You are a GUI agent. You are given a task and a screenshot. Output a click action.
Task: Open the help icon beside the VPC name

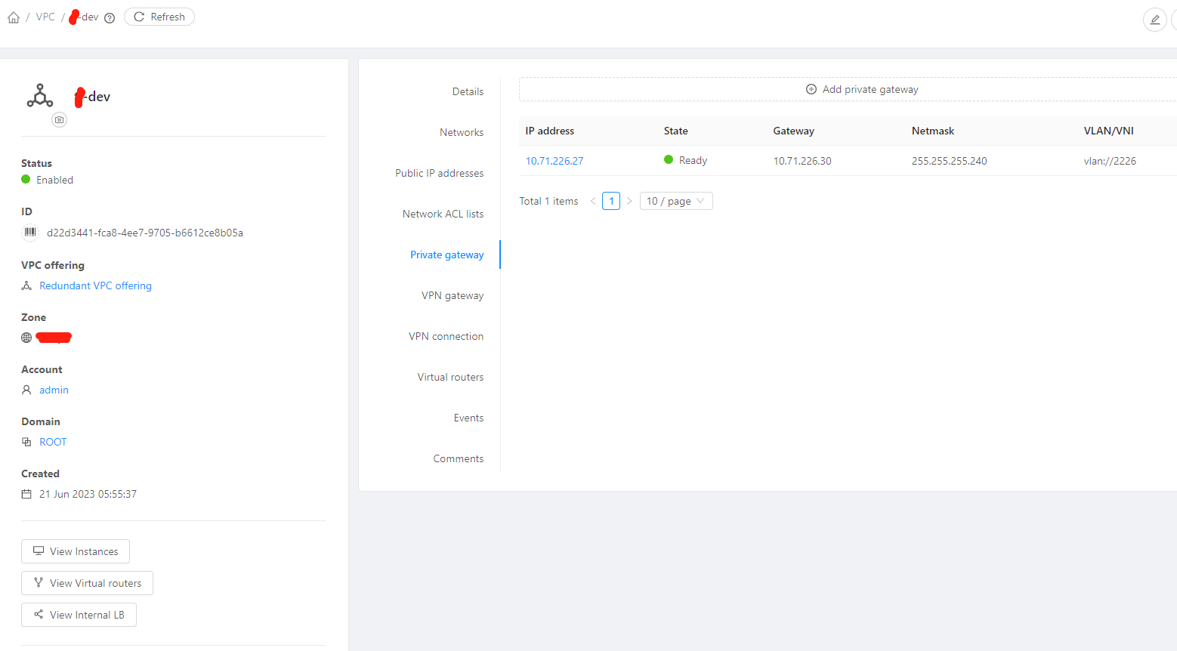pos(110,17)
